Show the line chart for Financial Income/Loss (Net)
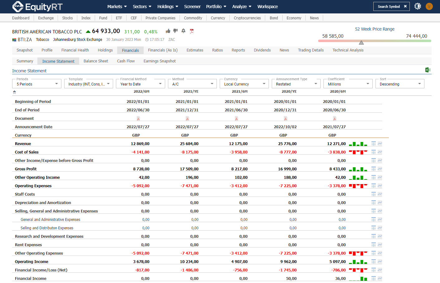The height and width of the screenshot is (283, 440). pyautogui.click(x=380, y=270)
